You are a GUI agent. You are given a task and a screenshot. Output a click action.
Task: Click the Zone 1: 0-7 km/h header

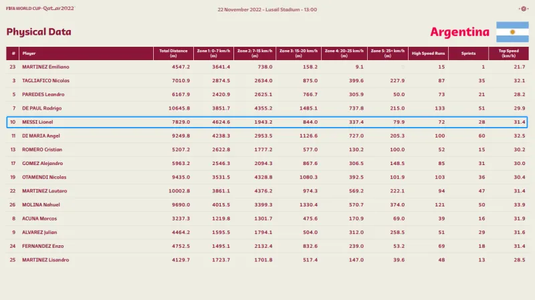(x=213, y=53)
